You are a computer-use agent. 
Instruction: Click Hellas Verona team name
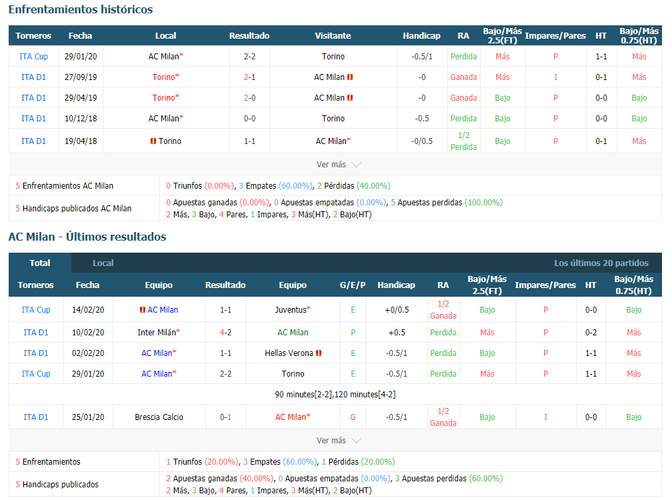pos(289,353)
